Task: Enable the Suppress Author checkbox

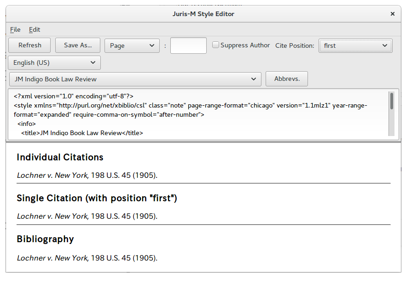Action: pyautogui.click(x=215, y=45)
